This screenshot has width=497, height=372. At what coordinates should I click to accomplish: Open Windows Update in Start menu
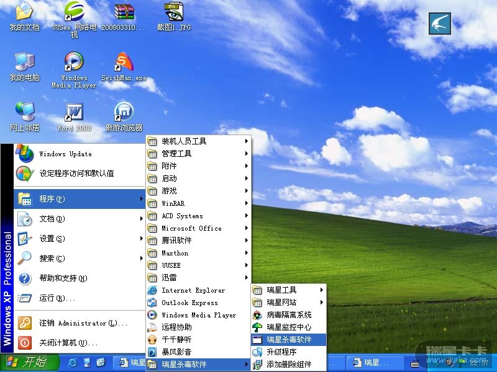80,154
